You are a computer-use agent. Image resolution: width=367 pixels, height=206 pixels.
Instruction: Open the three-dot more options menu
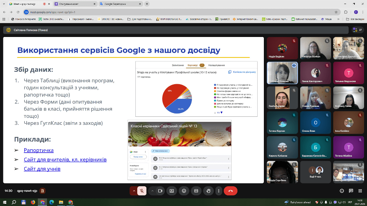219,191
